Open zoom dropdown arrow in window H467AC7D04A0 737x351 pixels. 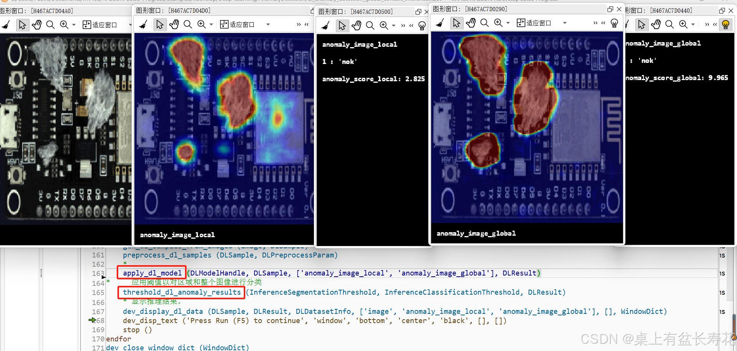74,25
